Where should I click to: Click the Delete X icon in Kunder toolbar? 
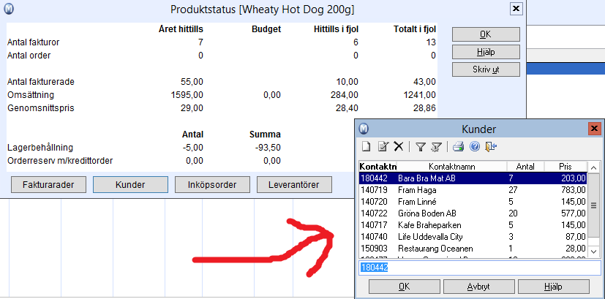click(x=398, y=147)
